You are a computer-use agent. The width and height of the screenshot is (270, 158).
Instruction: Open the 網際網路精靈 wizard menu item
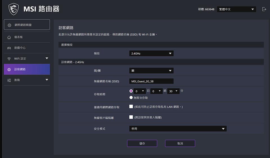coord(27,25)
